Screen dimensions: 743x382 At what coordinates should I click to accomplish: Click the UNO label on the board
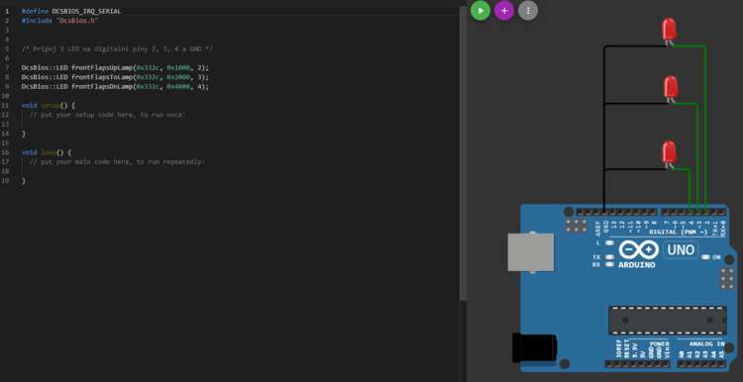(x=681, y=249)
